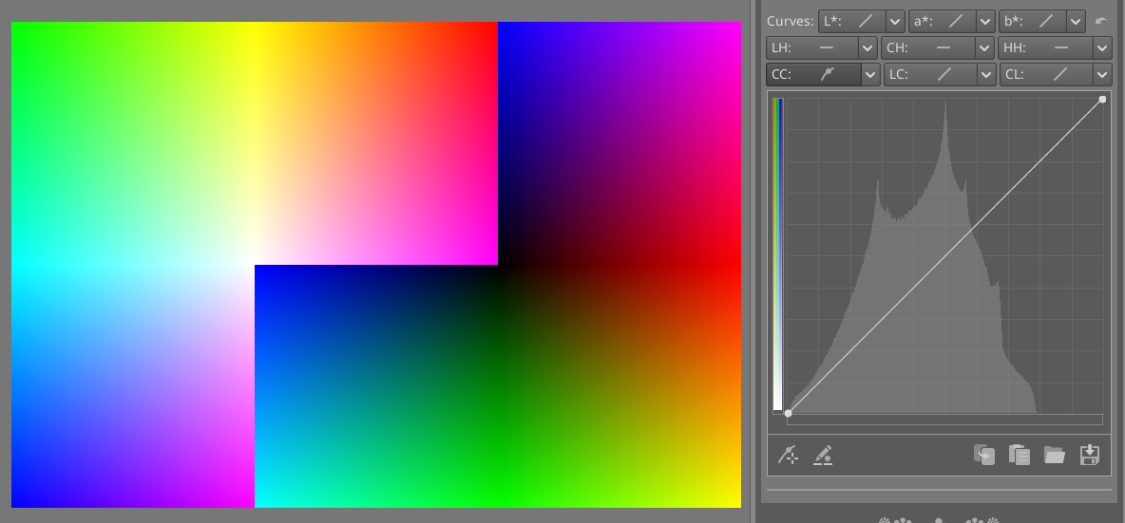The width and height of the screenshot is (1125, 523).
Task: Paste curve from clipboard icon
Action: [x=1020, y=455]
